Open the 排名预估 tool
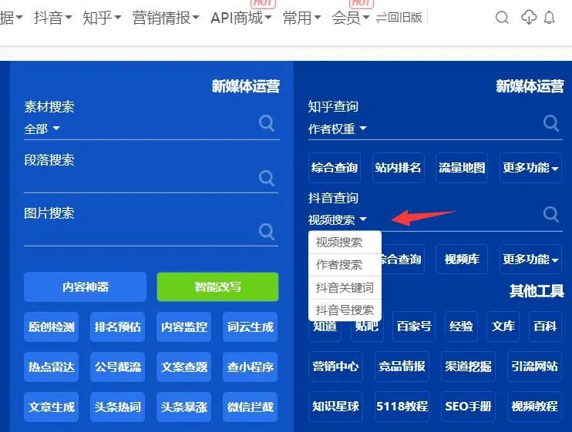 tap(117, 327)
